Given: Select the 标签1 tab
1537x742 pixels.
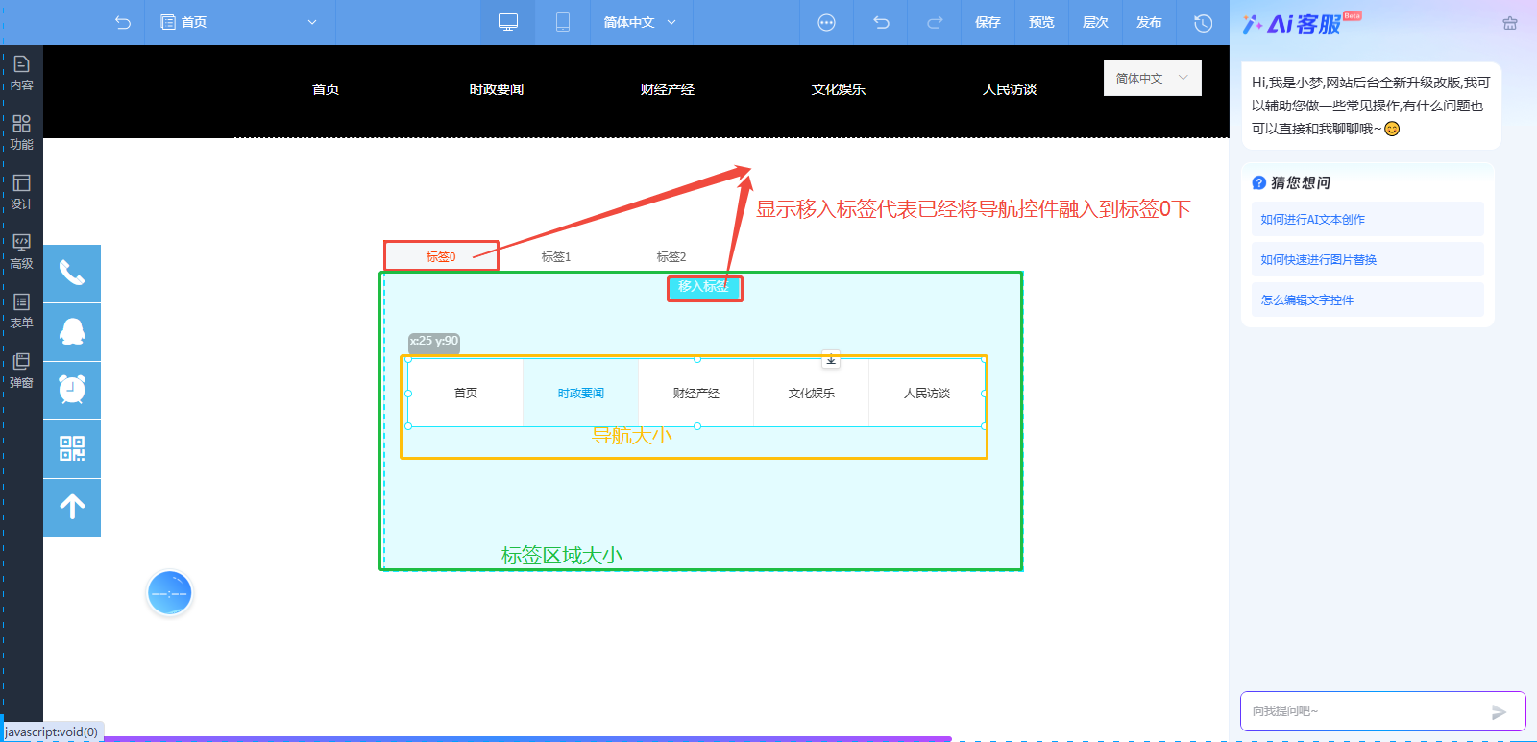Looking at the screenshot, I should [556, 256].
